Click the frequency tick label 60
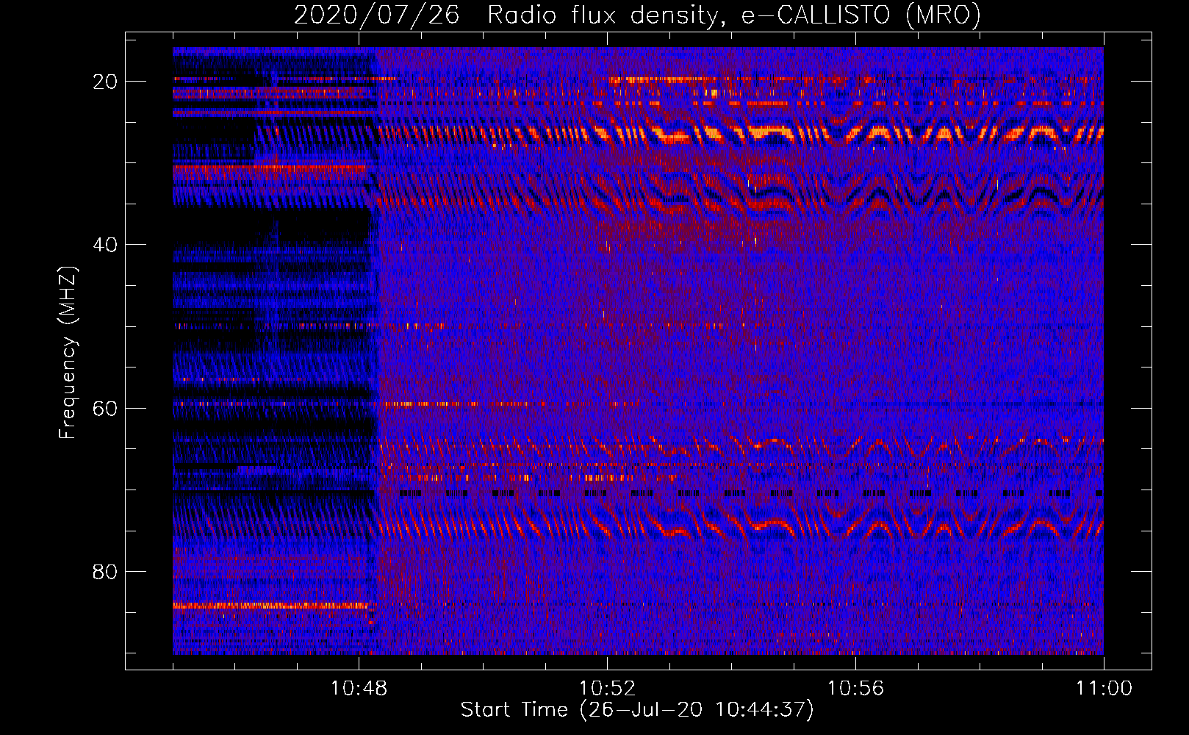The height and width of the screenshot is (735, 1189). click(x=105, y=408)
